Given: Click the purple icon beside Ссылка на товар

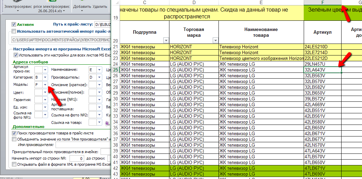Looking at the screenshot, I should click(x=107, y=123).
